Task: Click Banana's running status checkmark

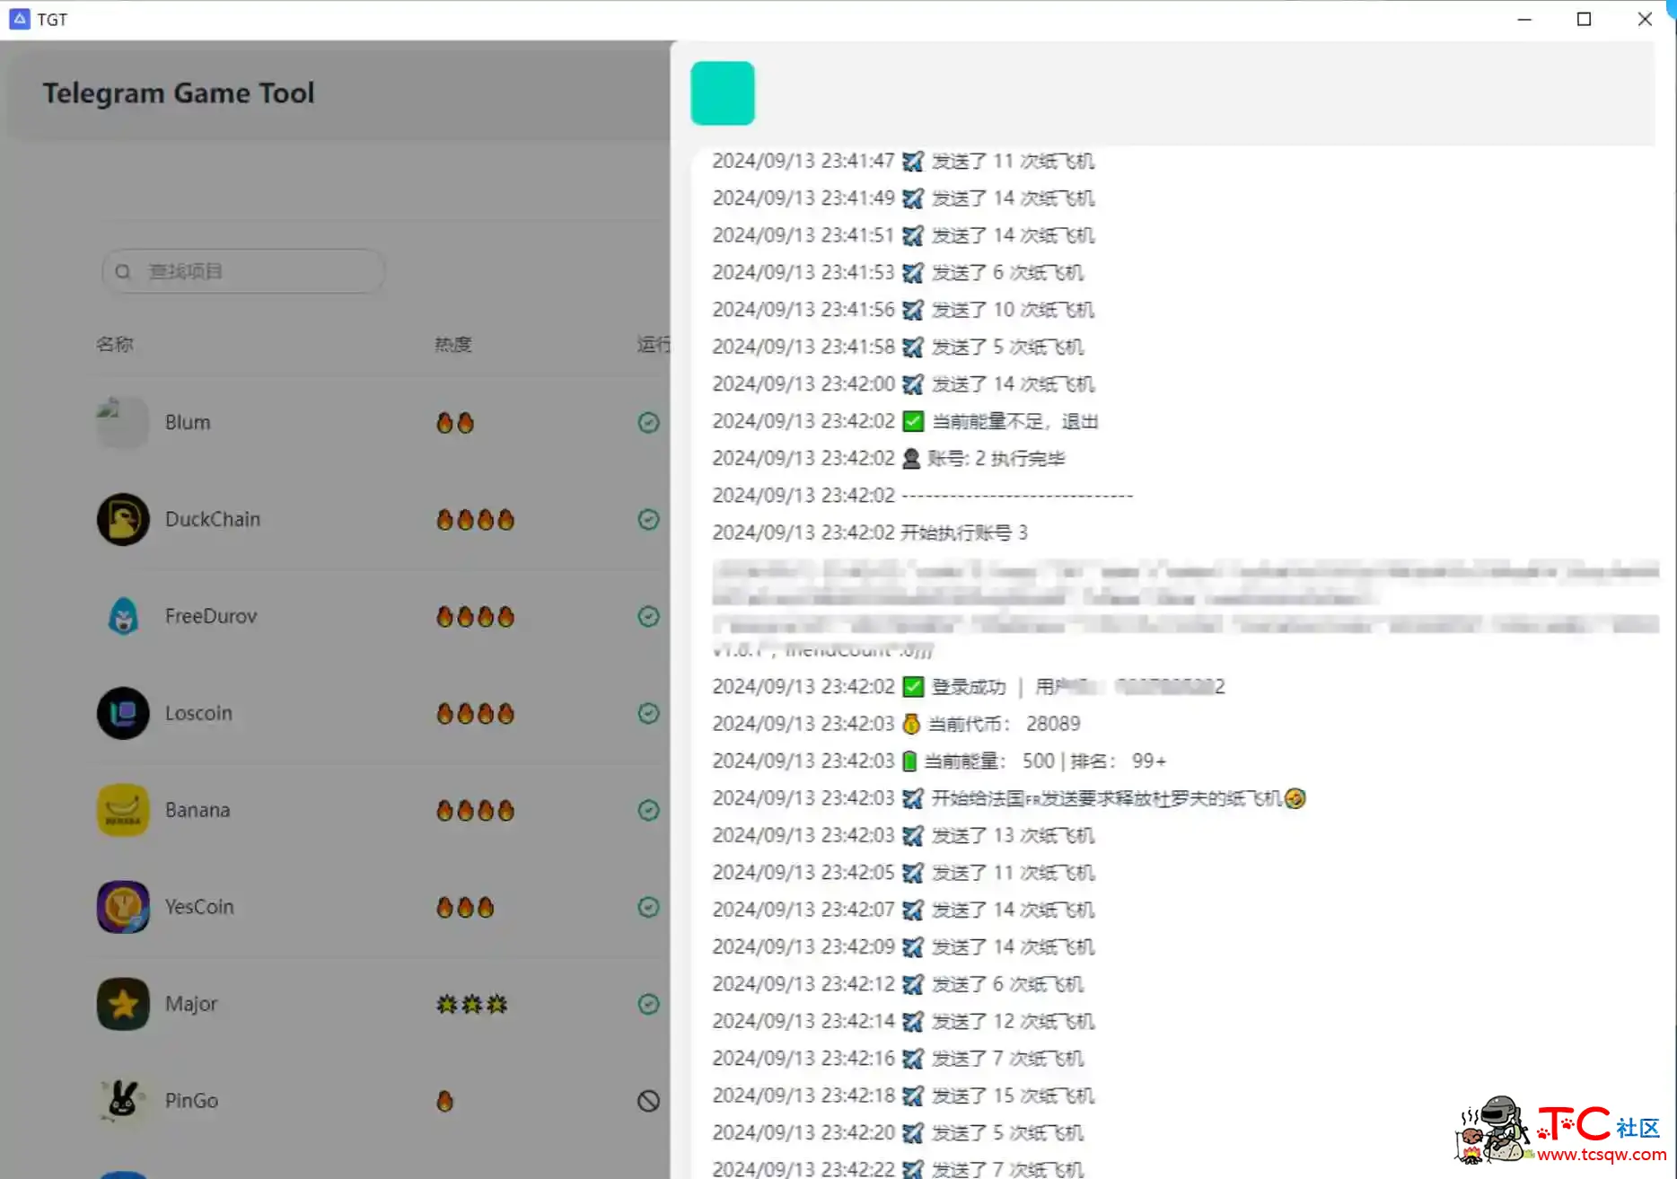Action: [648, 810]
